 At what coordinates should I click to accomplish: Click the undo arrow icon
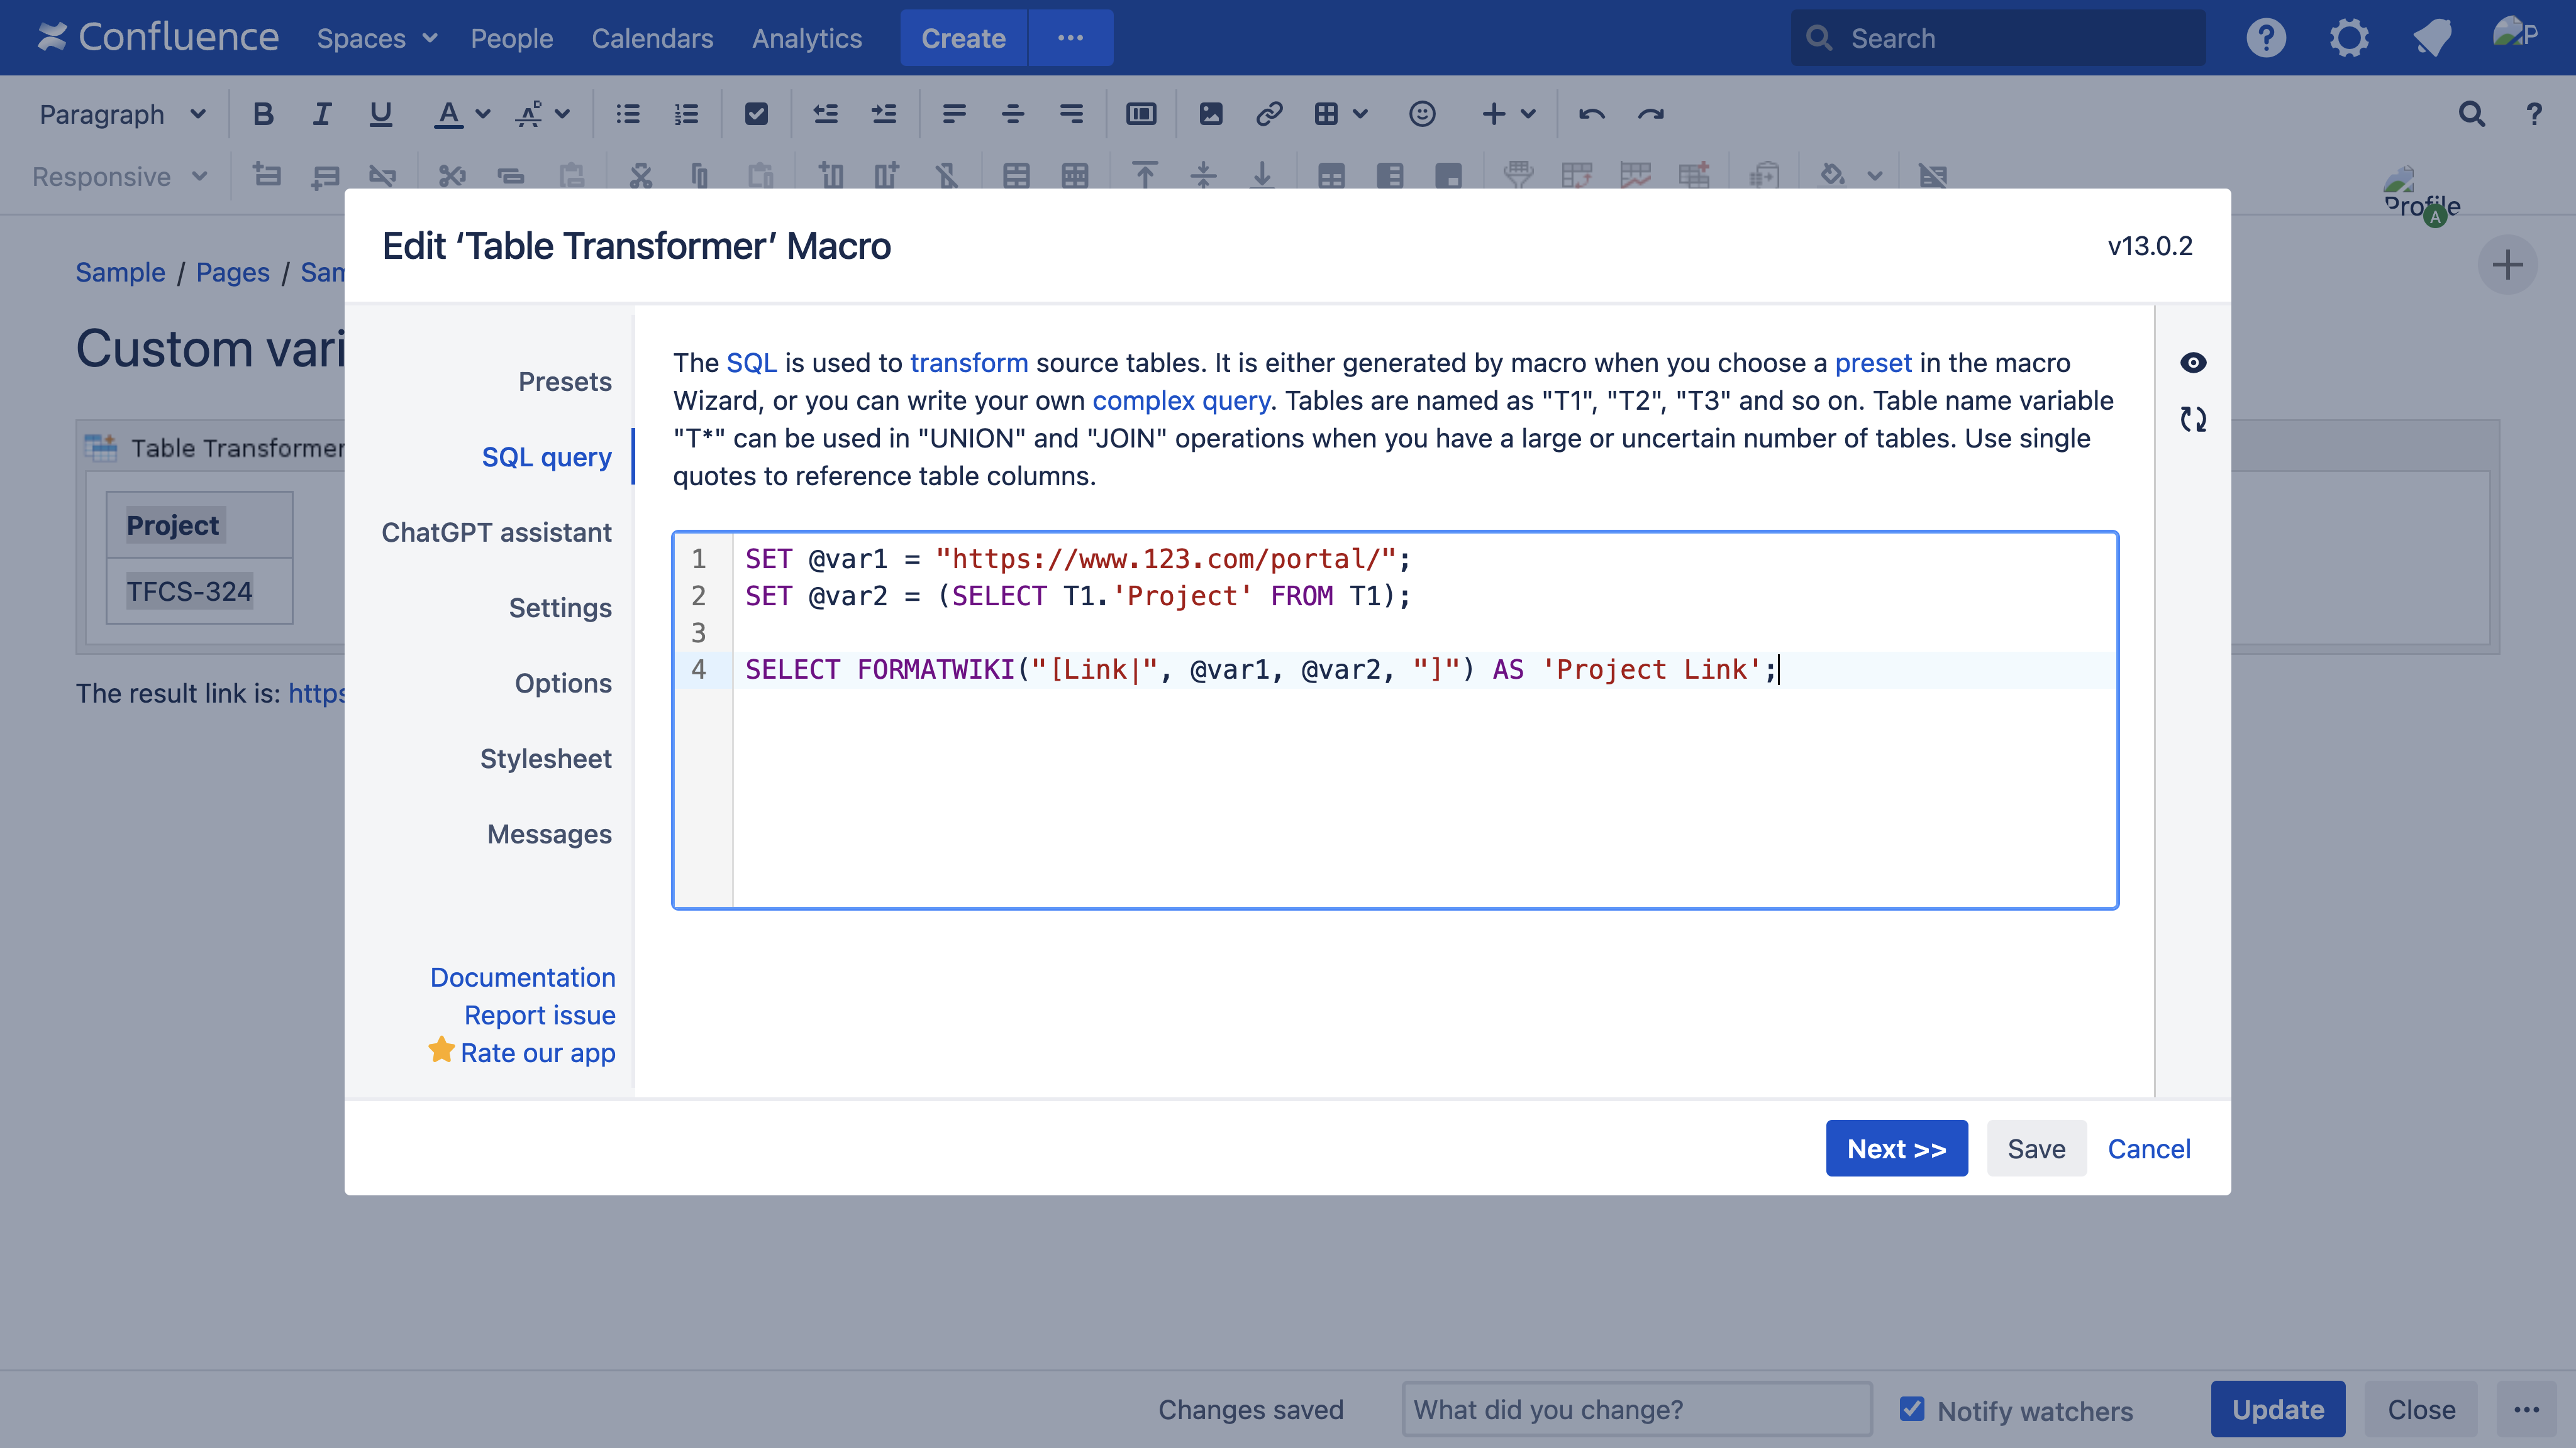1591,114
